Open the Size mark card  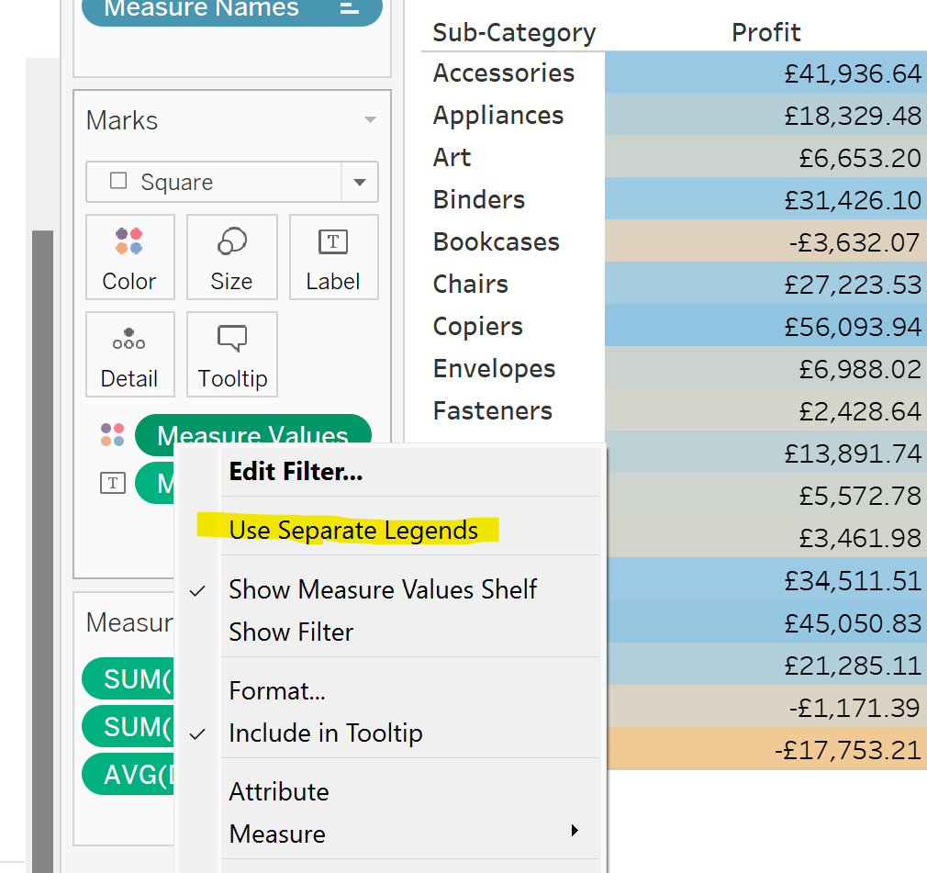coord(231,257)
